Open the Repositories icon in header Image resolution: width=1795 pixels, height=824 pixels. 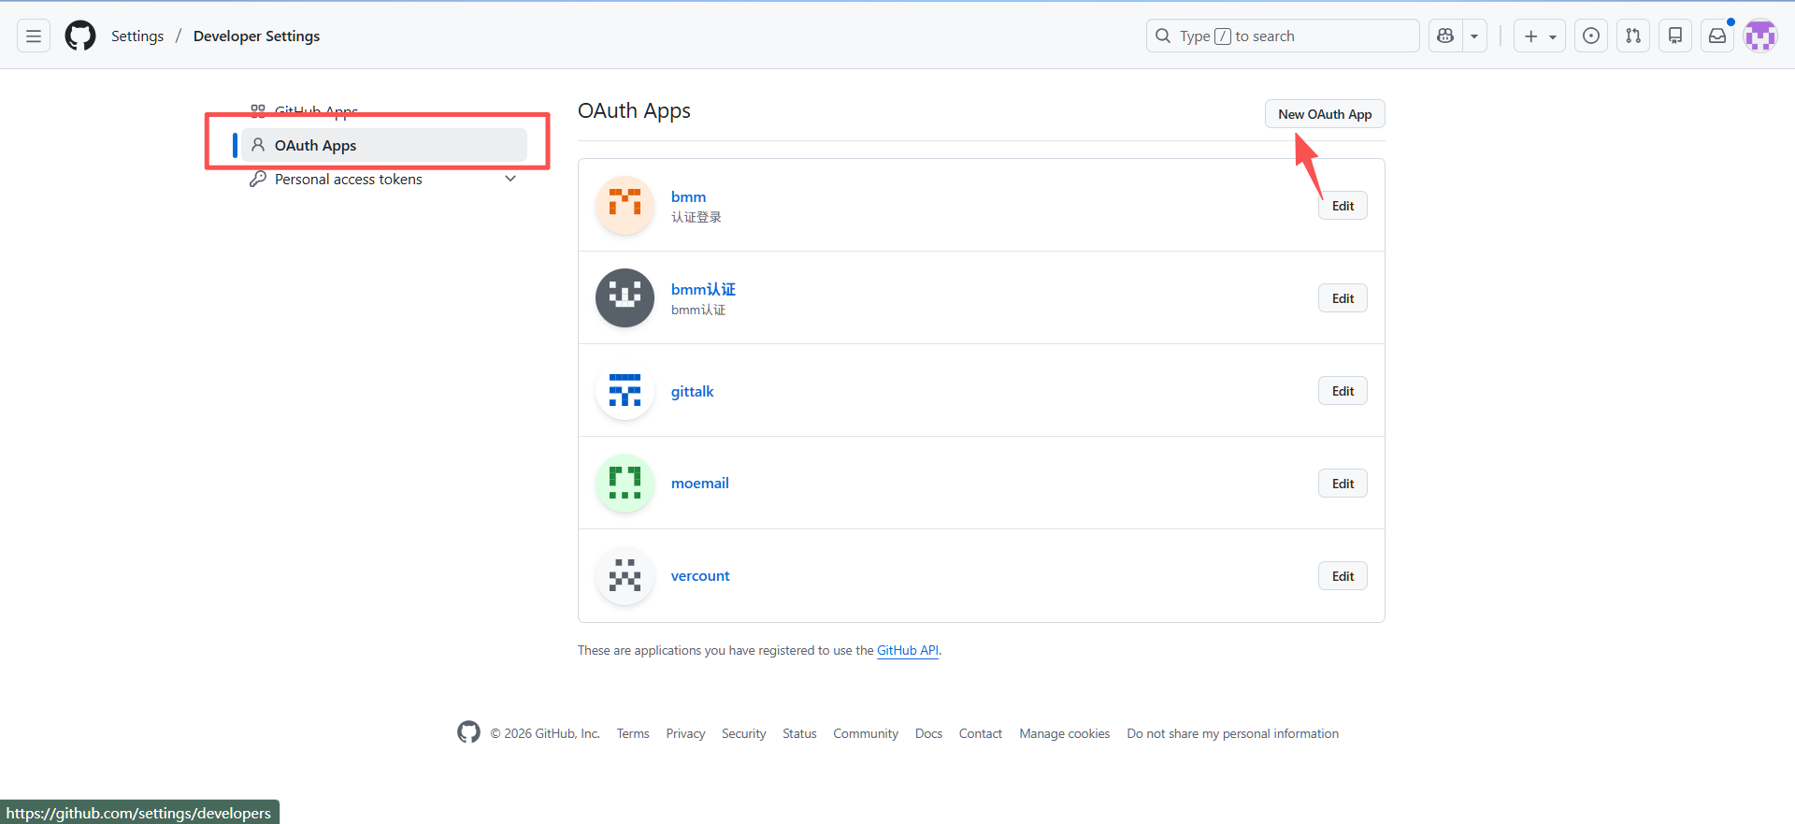pyautogui.click(x=1674, y=36)
